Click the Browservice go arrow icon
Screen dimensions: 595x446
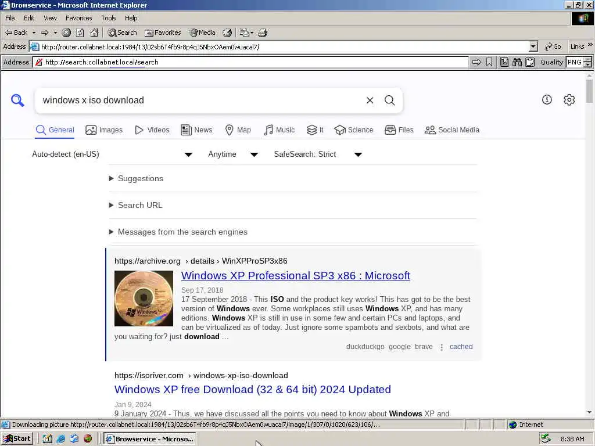(476, 62)
